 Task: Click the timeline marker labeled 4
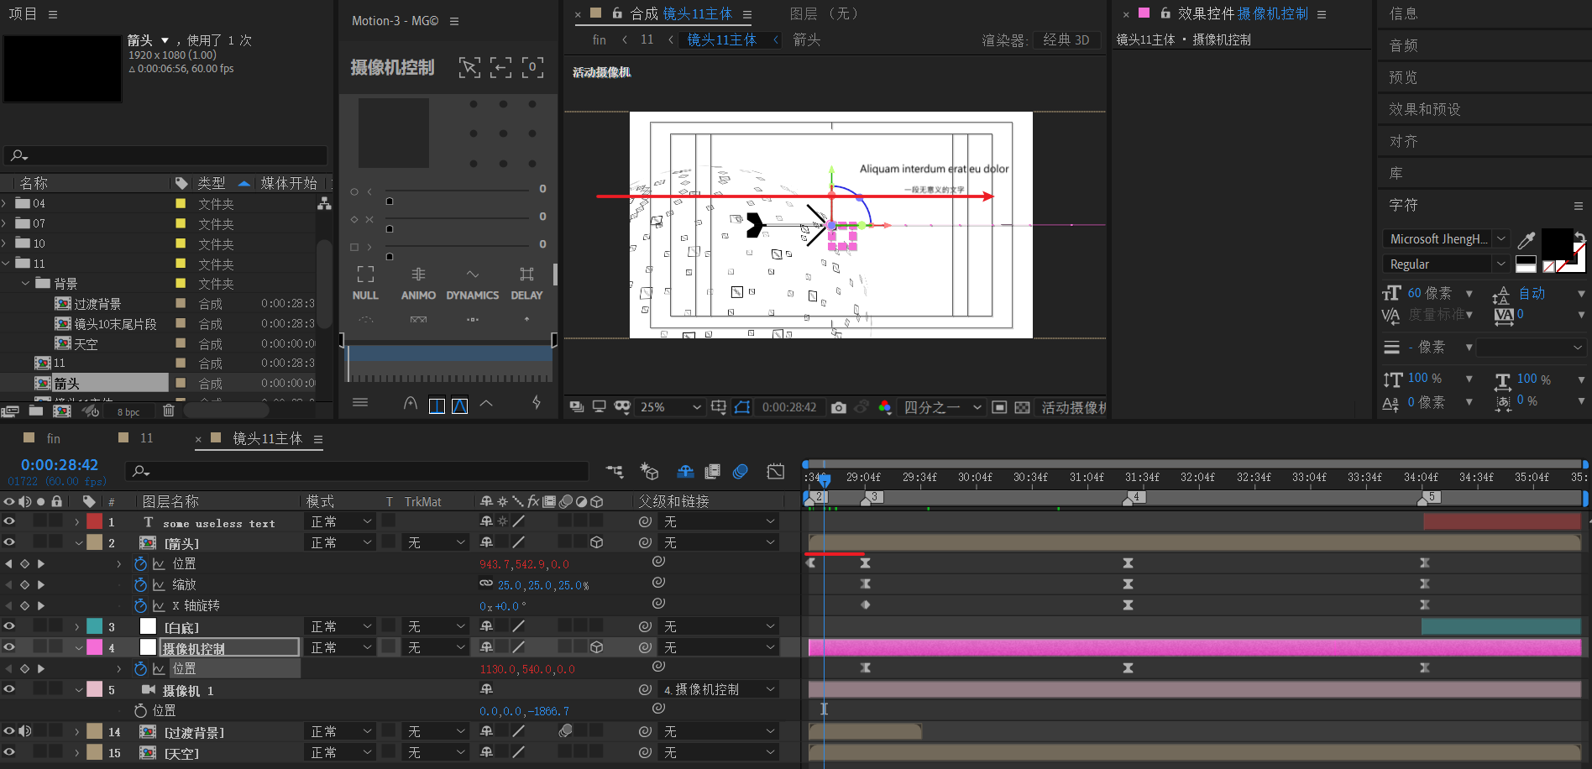tap(1135, 497)
